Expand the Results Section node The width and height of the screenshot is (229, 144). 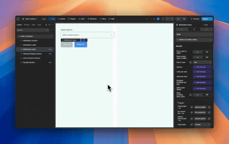click(x=20, y=62)
